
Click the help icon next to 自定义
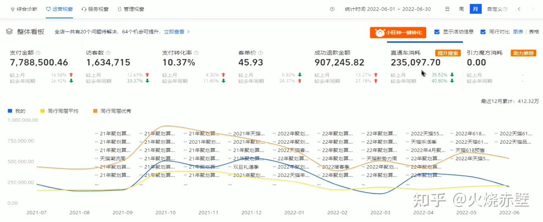click(505, 9)
